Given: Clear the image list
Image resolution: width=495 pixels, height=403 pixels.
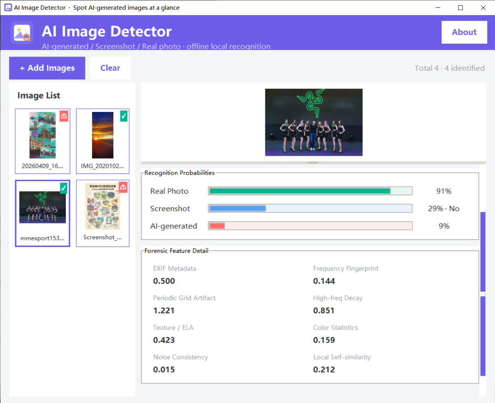Looking at the screenshot, I should [110, 68].
